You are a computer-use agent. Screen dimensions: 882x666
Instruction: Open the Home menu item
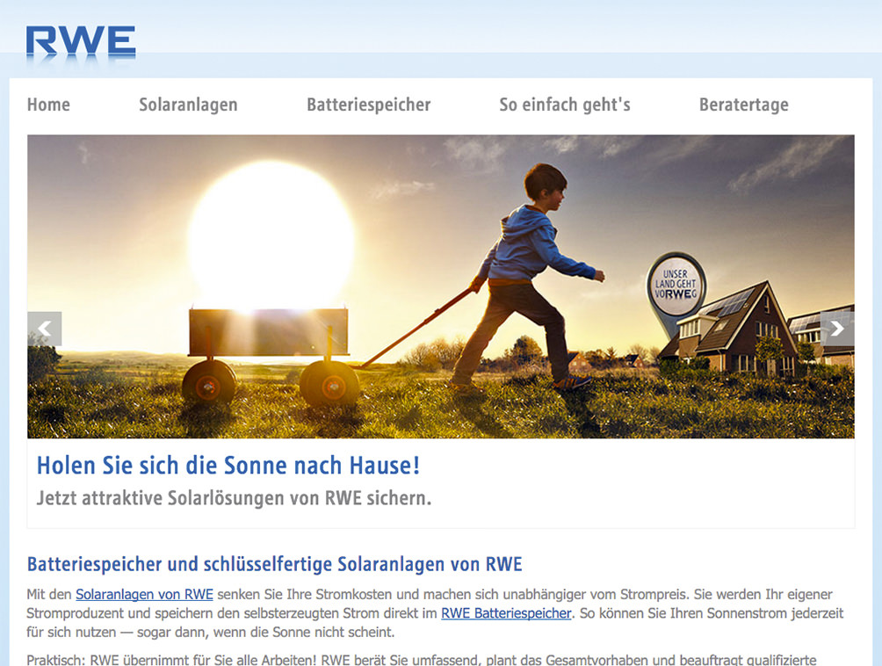tap(48, 105)
